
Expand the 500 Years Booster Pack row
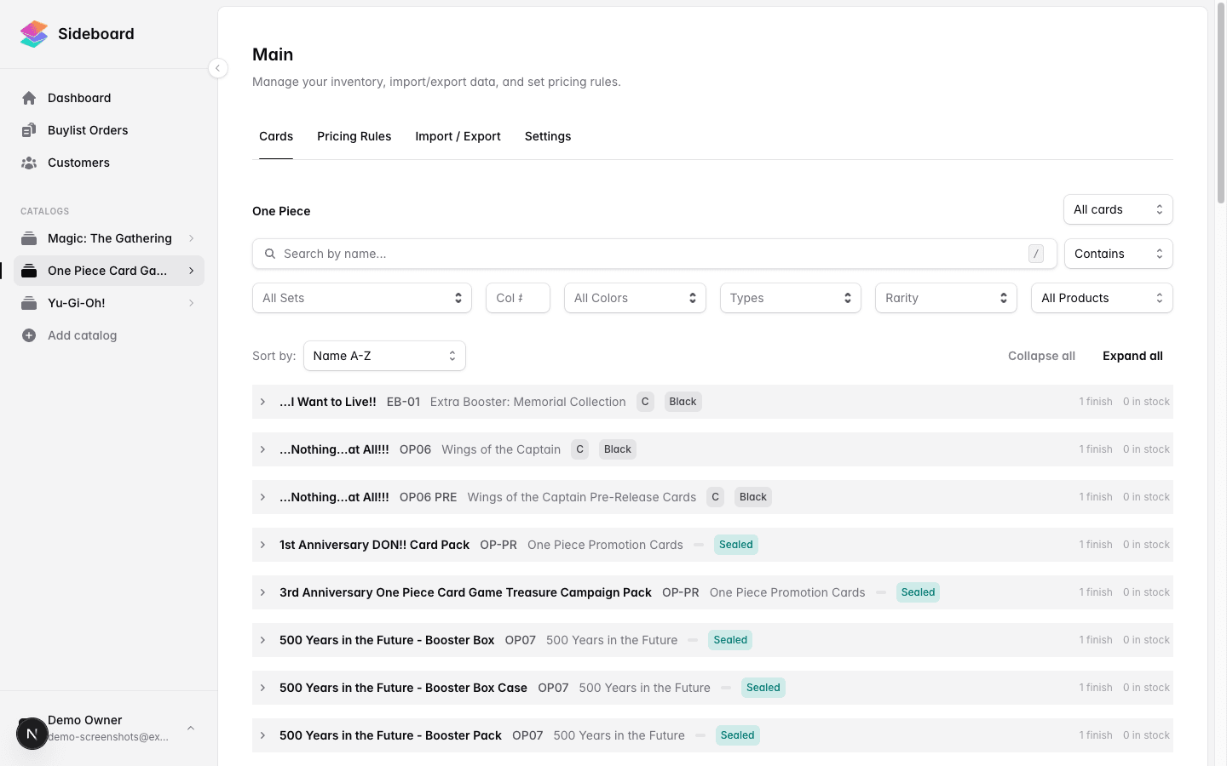click(262, 735)
